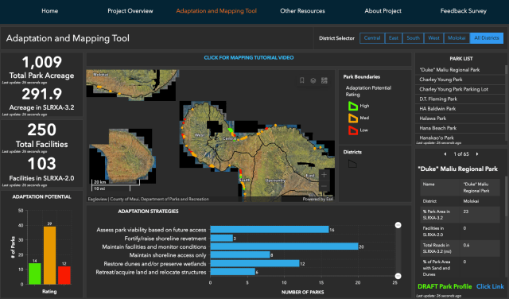The height and width of the screenshot is (299, 509).
Task: Go to Other Resources
Action: [x=302, y=10]
